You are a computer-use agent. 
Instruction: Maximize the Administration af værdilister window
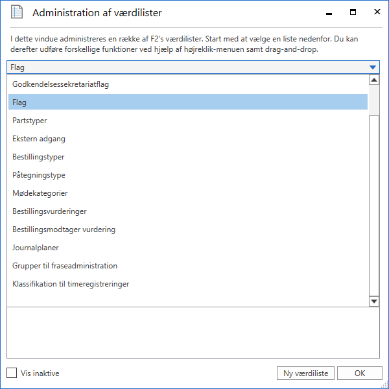pos(353,12)
